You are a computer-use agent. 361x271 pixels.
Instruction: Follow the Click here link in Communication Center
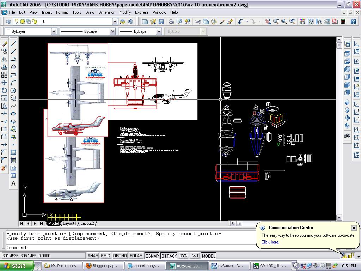(x=270, y=242)
